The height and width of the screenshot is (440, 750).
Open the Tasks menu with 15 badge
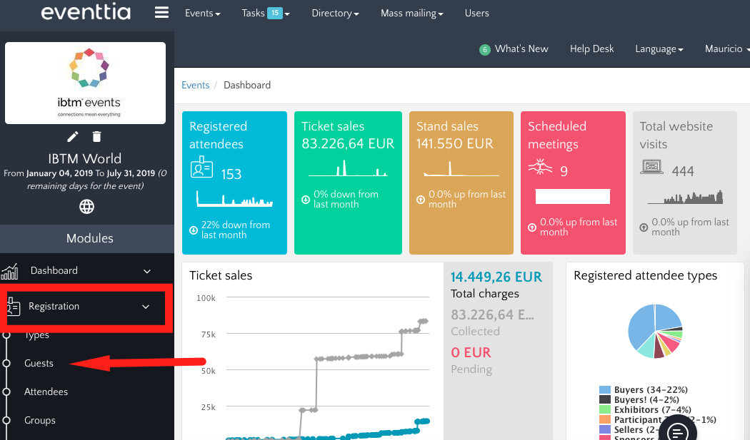(265, 13)
